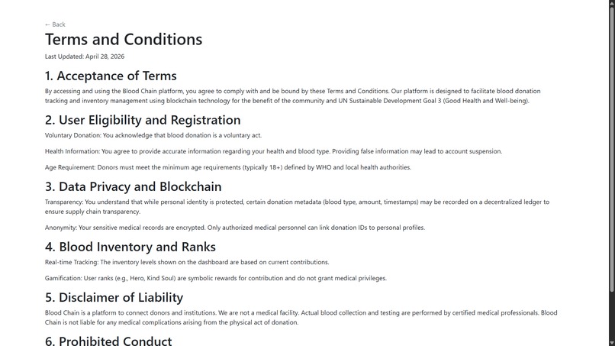Click the scrollbar up arrow
The width and height of the screenshot is (615, 346).
click(x=611, y=2)
